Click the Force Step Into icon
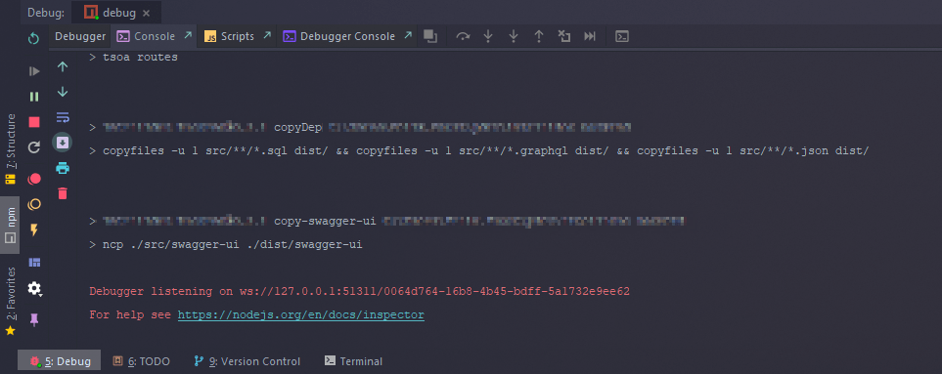The width and height of the screenshot is (942, 374). (x=513, y=36)
